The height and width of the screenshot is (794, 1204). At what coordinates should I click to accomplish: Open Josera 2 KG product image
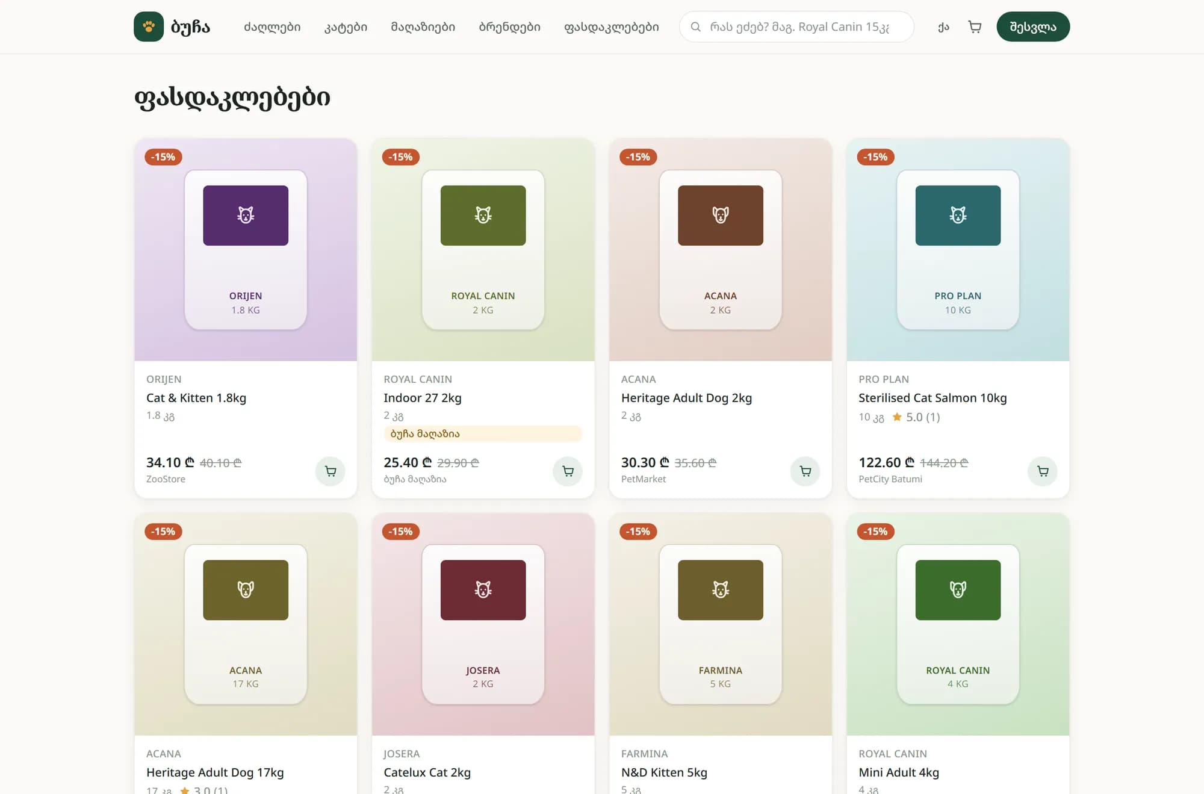[483, 624]
